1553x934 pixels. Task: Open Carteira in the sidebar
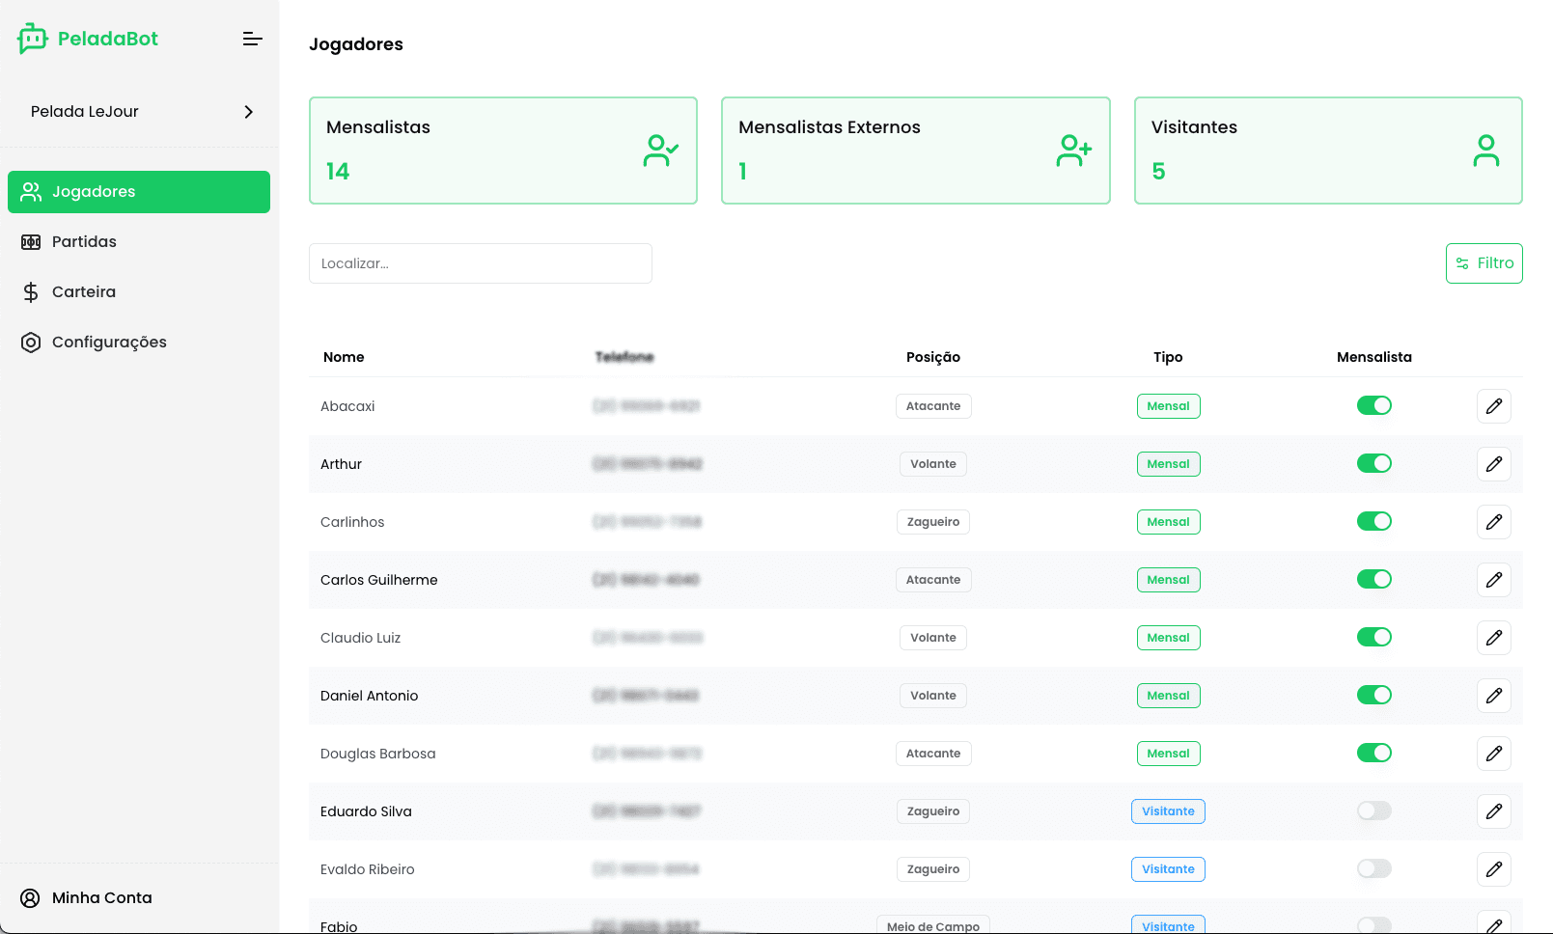(84, 292)
